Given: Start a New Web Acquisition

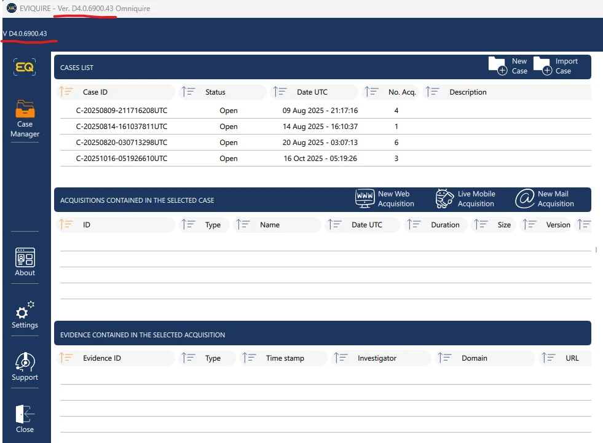Looking at the screenshot, I should pos(365,198).
